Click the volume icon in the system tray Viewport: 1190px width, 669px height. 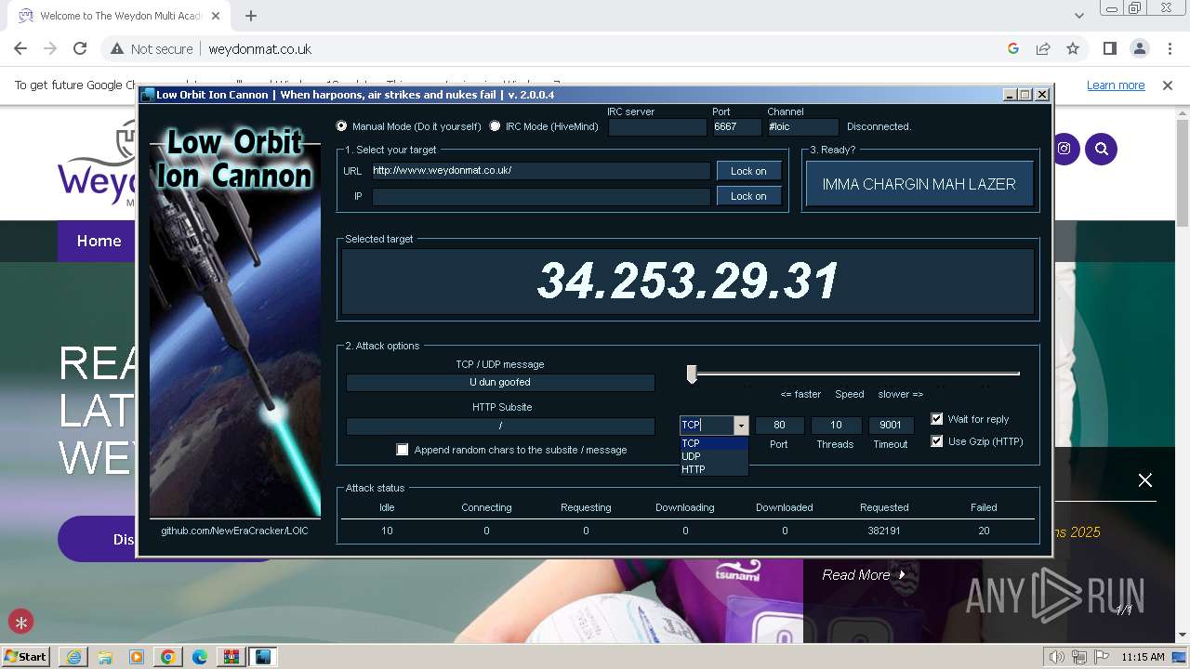click(1056, 657)
